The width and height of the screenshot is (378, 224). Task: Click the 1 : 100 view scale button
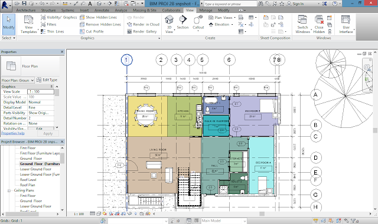79,213
